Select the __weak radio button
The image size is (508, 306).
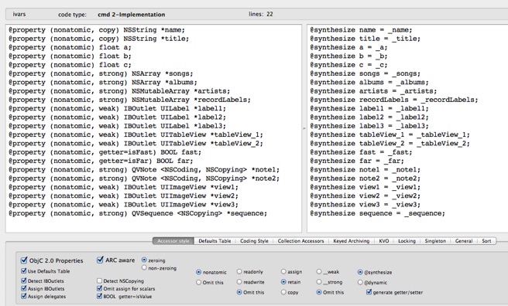click(319, 271)
